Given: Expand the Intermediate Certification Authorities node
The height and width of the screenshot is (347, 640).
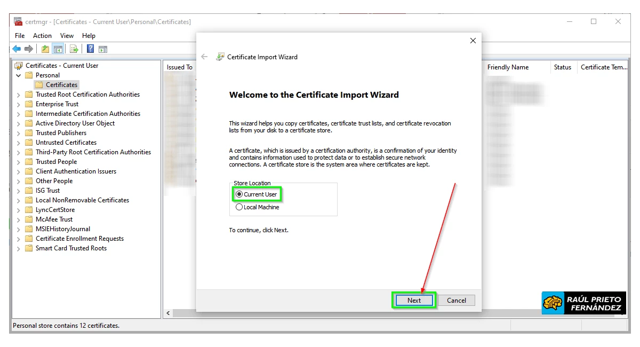Looking at the screenshot, I should pyautogui.click(x=19, y=113).
